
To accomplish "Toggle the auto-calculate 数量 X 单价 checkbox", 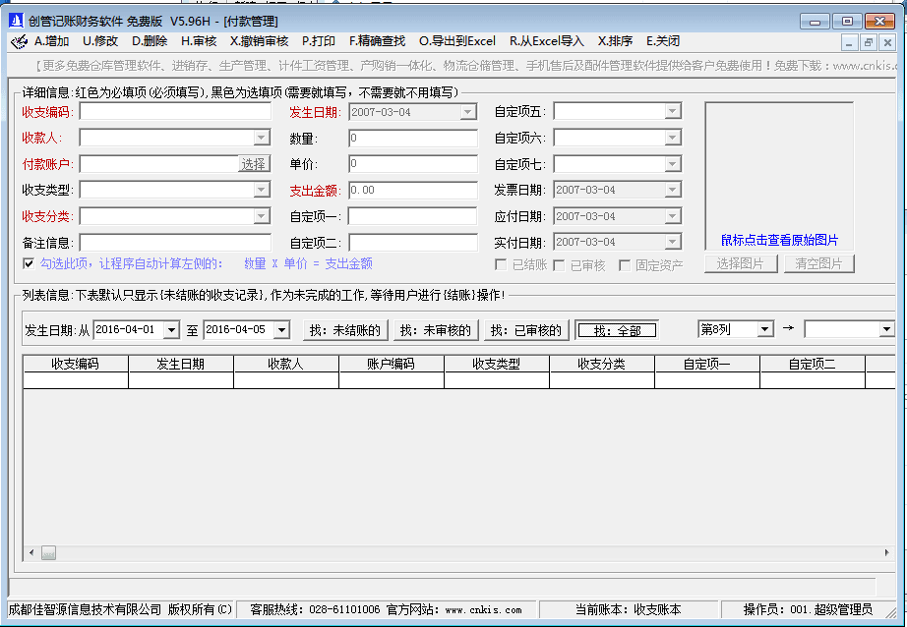I will point(29,263).
